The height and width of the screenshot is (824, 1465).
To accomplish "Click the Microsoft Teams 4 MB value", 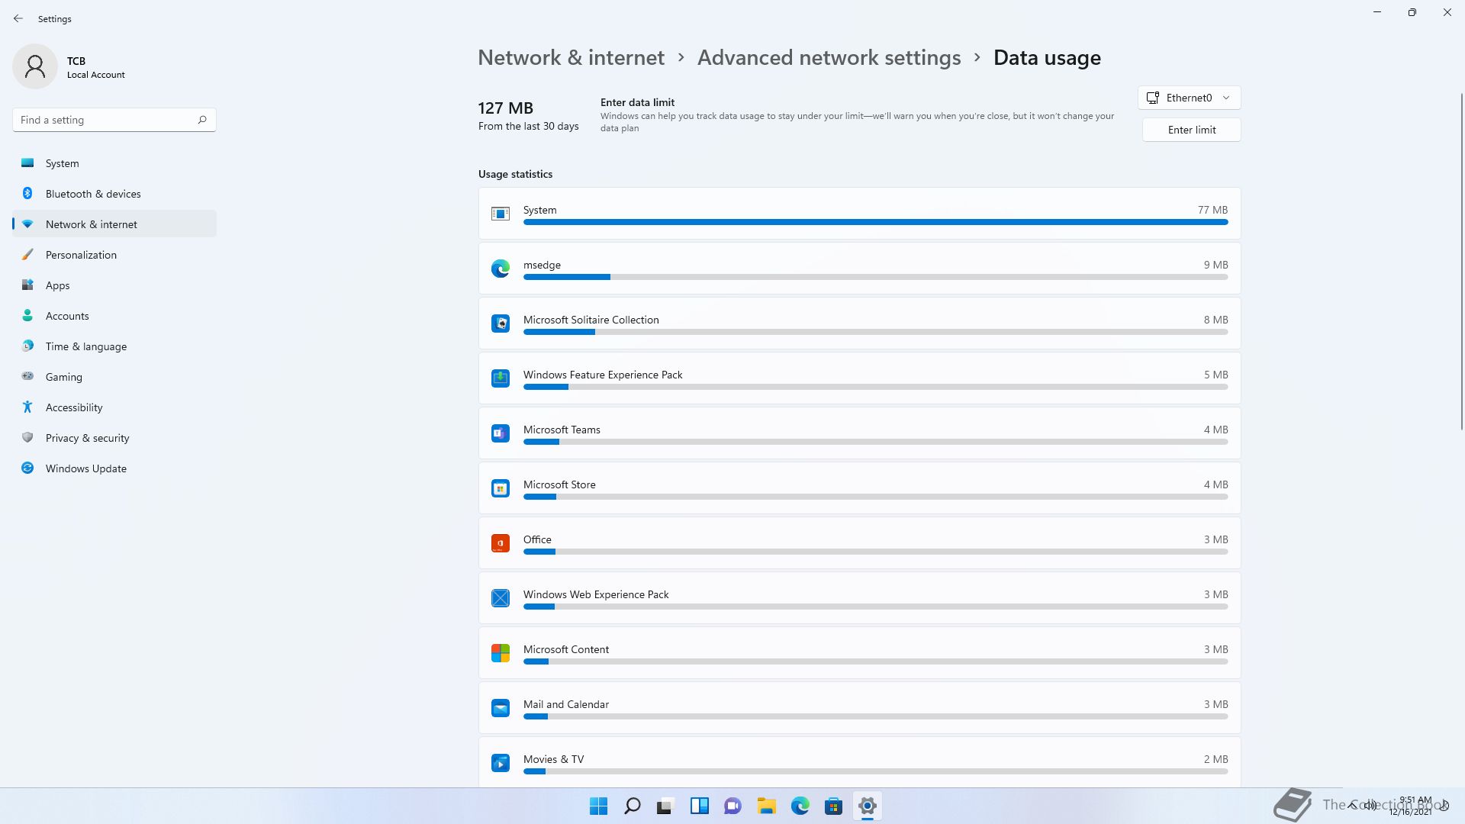I will click(1215, 430).
